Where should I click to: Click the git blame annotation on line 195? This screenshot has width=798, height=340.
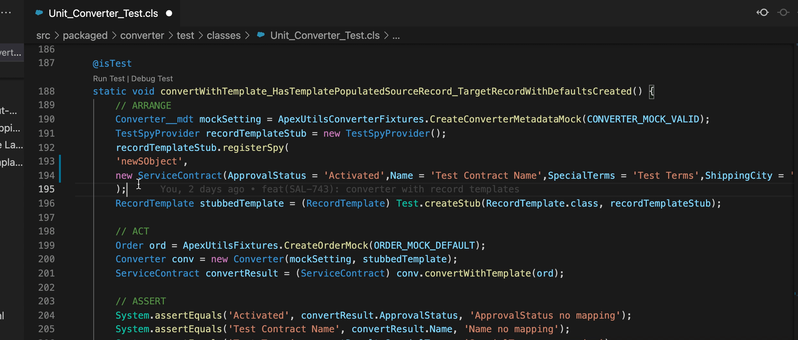point(340,189)
